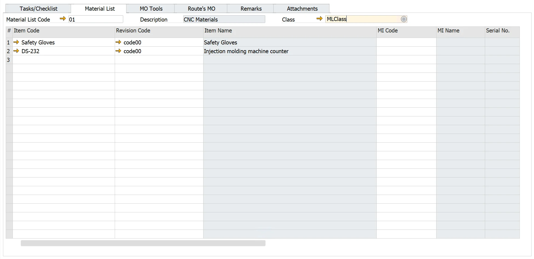534x259 pixels.
Task: Click the link arrow on the Safety Gloves item row
Action: (x=16, y=42)
